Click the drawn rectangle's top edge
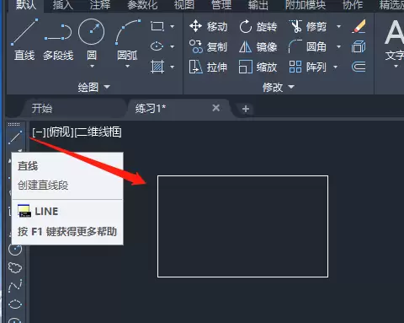This screenshot has height=323, width=404. coord(242,176)
